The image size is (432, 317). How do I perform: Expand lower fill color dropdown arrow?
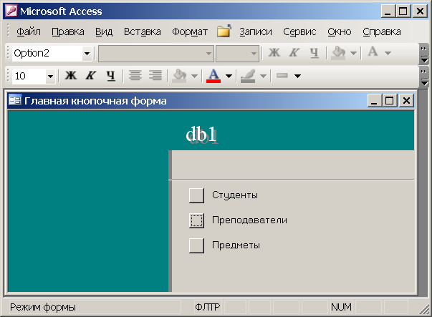pos(194,76)
